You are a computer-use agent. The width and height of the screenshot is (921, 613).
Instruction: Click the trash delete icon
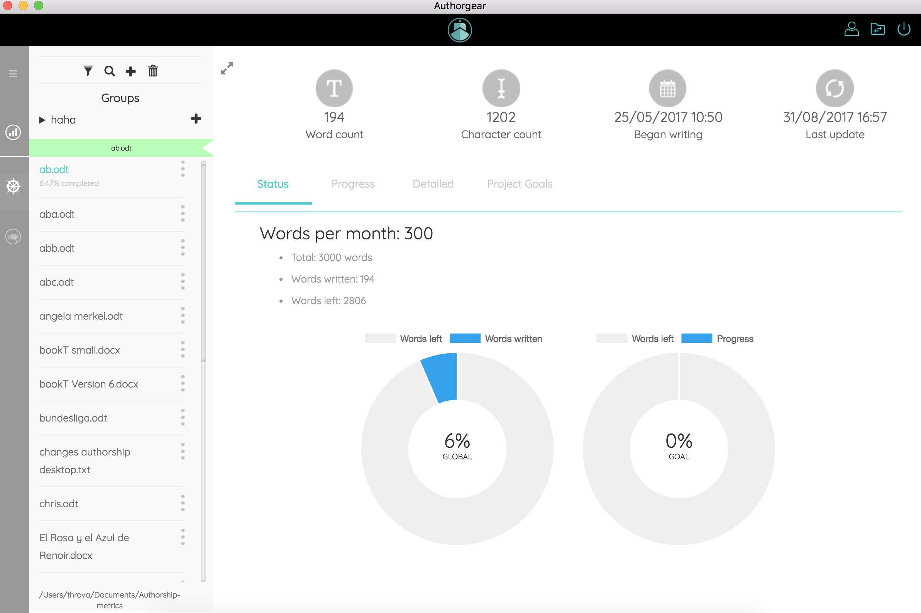[153, 71]
